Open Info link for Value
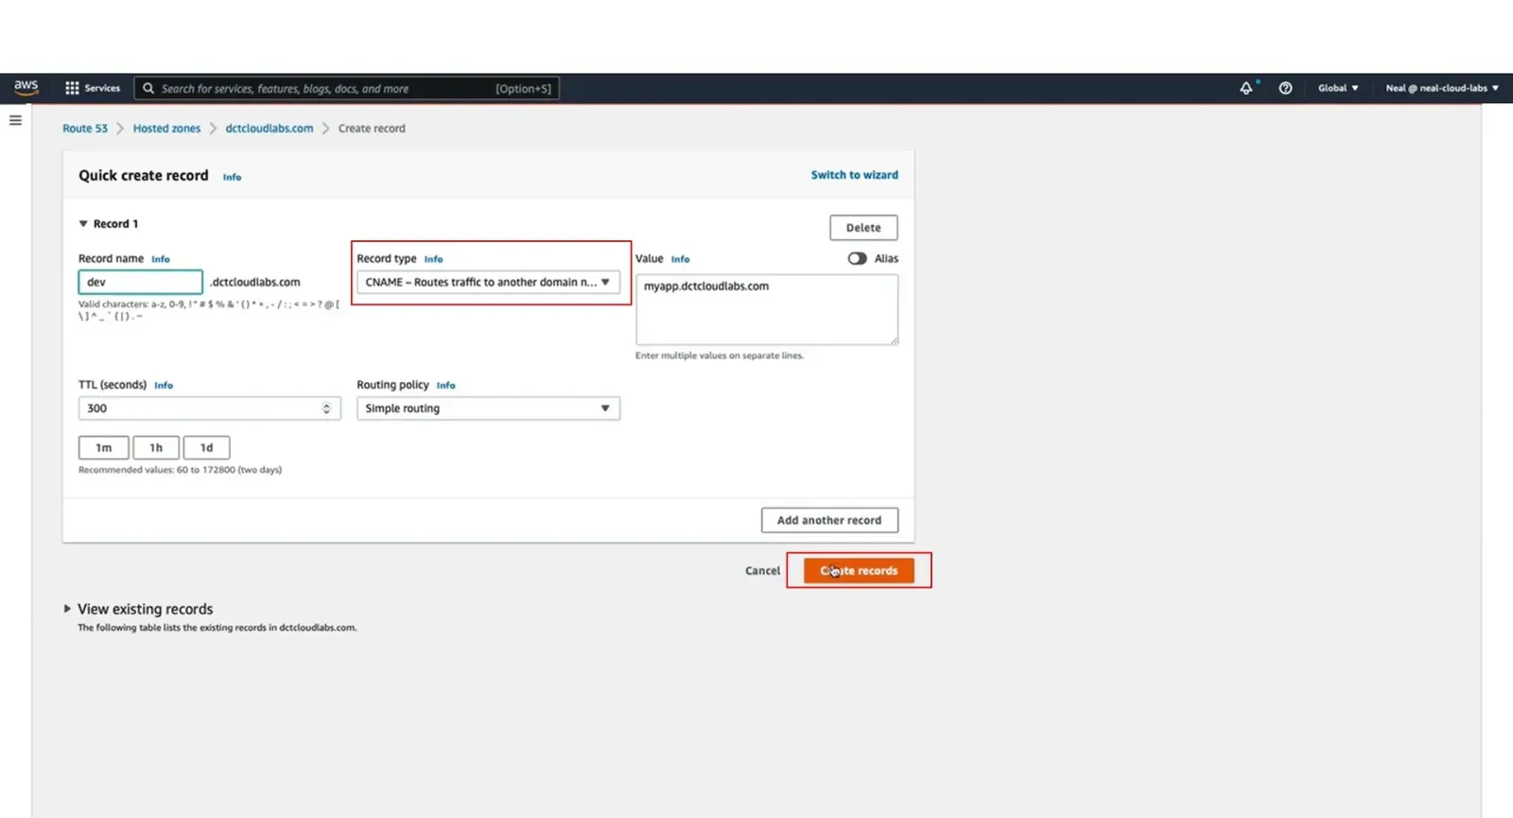Image resolution: width=1513 pixels, height=818 pixels. 680,259
